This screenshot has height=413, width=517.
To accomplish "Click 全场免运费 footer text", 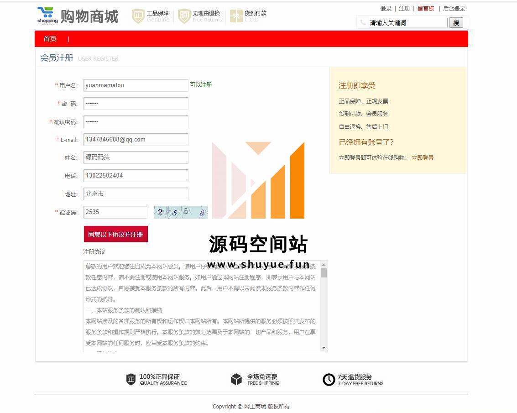I will pyautogui.click(x=262, y=376).
